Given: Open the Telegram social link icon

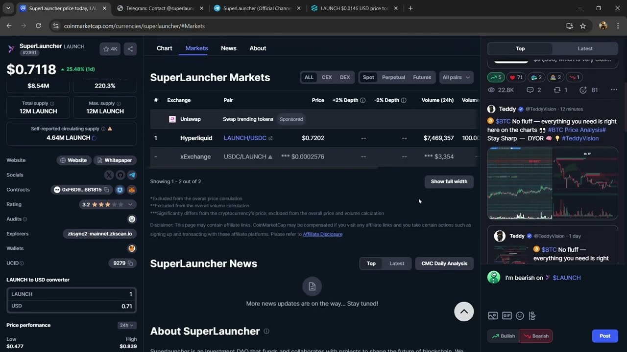Looking at the screenshot, I should 132,175.
